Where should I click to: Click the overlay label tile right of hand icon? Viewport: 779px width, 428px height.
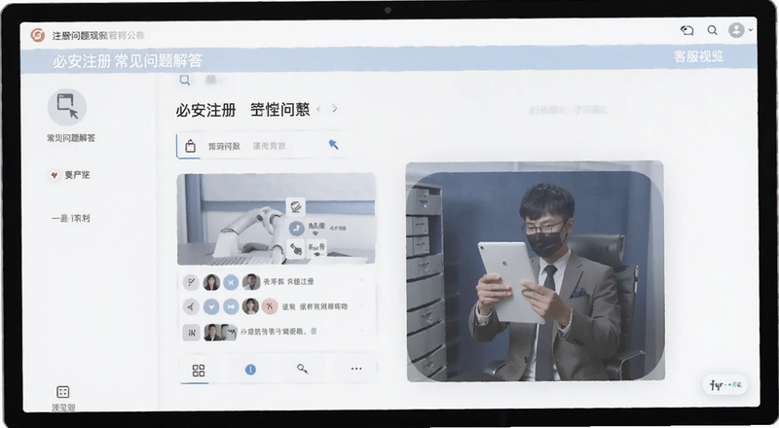(316, 247)
